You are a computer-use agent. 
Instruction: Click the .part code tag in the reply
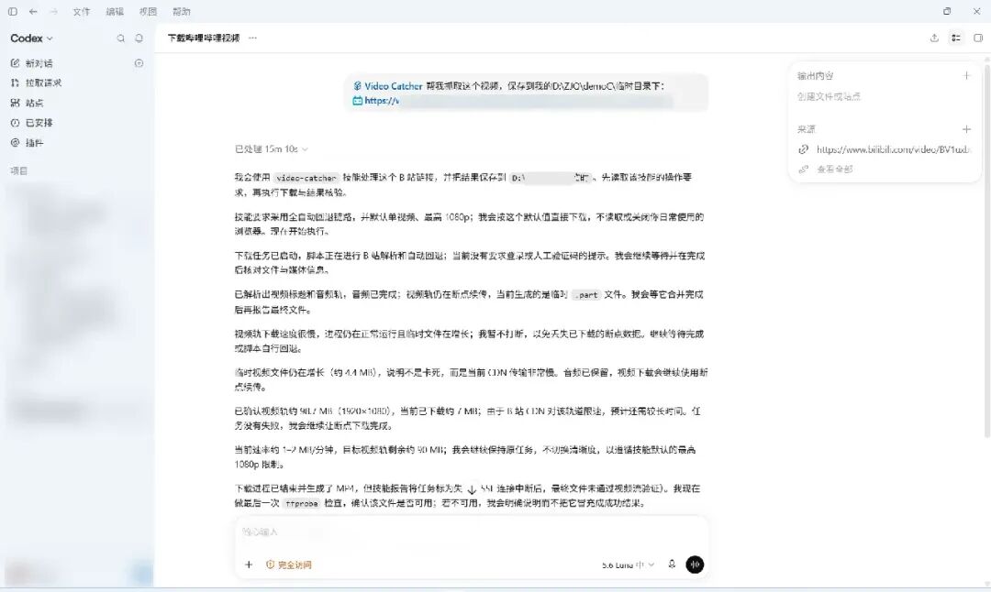pos(585,295)
